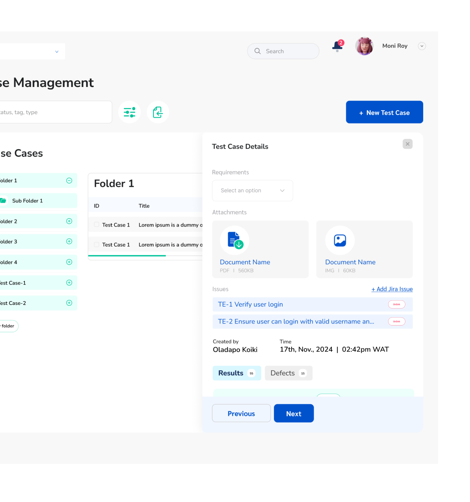Expand the user account menu chevron

[x=422, y=46]
